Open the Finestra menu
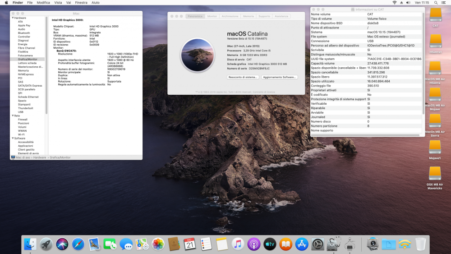451x254 pixels. [x=81, y=3]
